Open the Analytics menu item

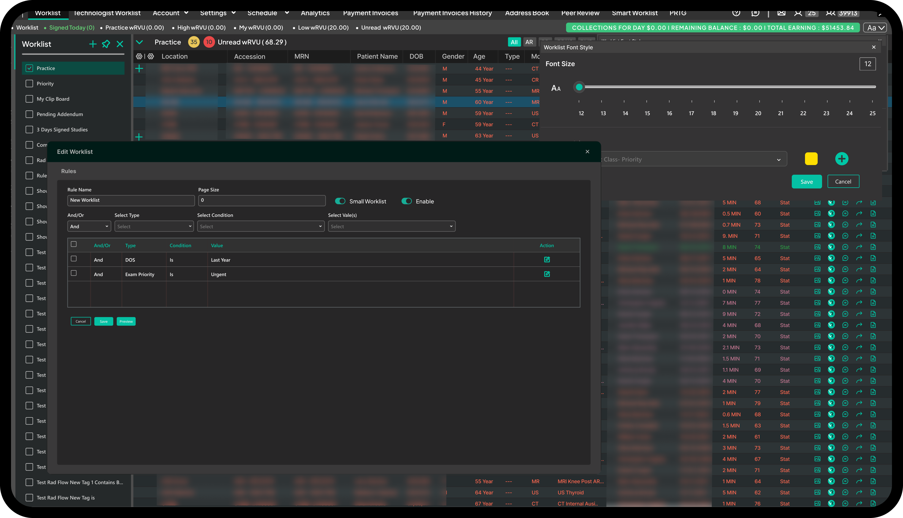[x=315, y=13]
